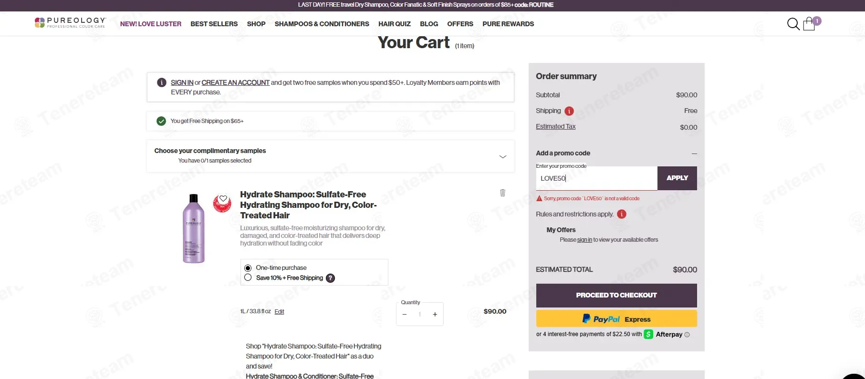
Task: Click the Order summary heading
Action: point(566,76)
